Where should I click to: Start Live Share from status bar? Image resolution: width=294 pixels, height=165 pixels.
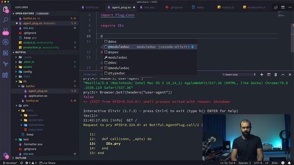click(47, 163)
